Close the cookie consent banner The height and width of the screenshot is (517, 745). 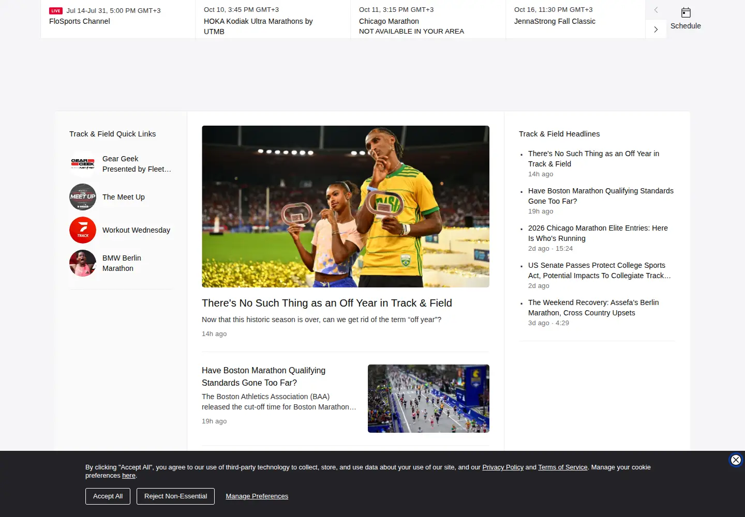[736, 460]
